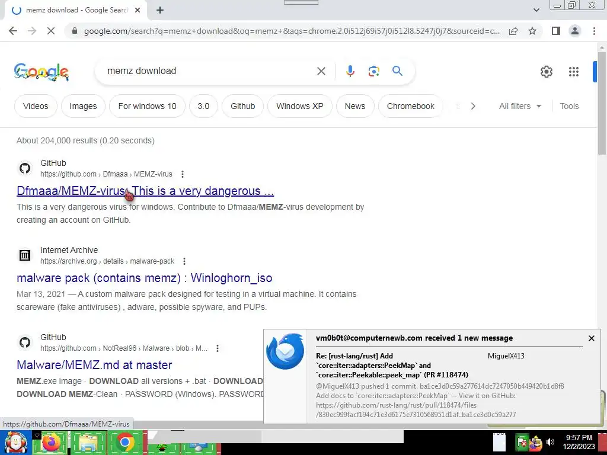Launch Firefox from the taskbar
This screenshot has width=607, height=455.
51,443
